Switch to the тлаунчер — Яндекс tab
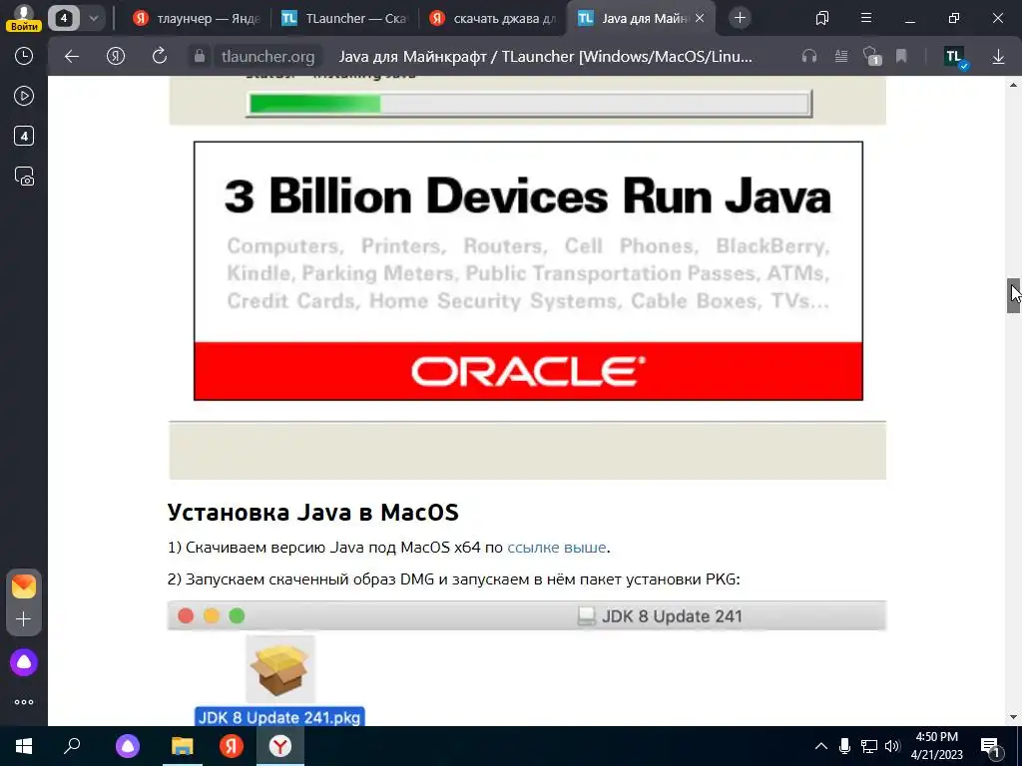Image resolution: width=1022 pixels, height=766 pixels. click(x=198, y=18)
